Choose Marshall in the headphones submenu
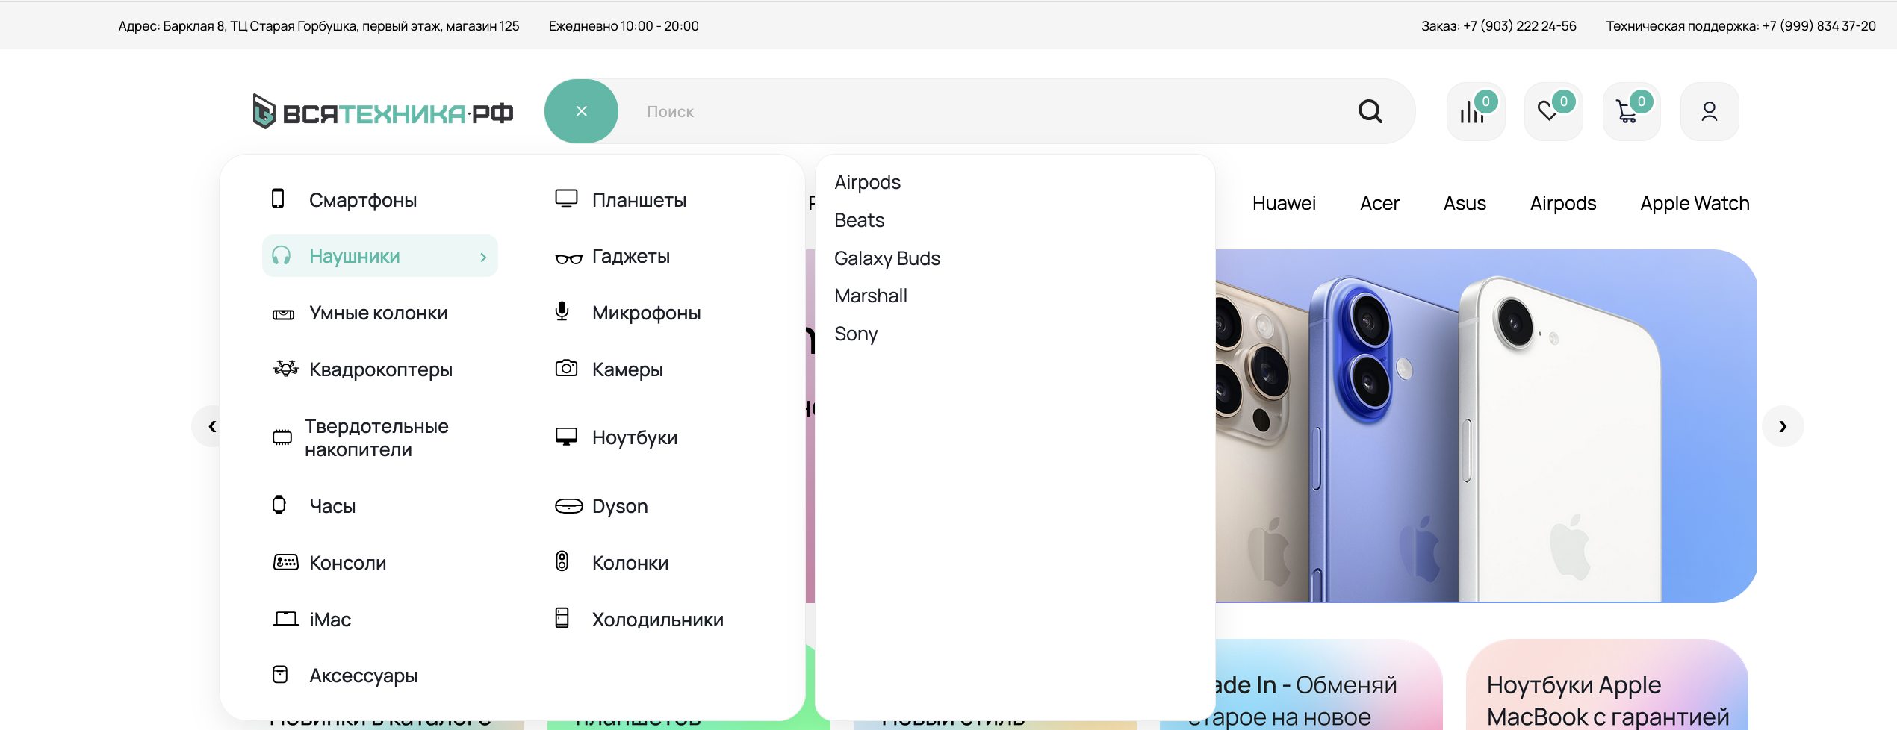Viewport: 1897px width, 730px height. pos(871,296)
